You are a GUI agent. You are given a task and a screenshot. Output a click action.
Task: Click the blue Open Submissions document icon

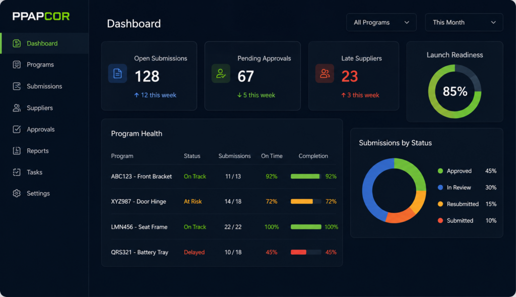coord(117,74)
